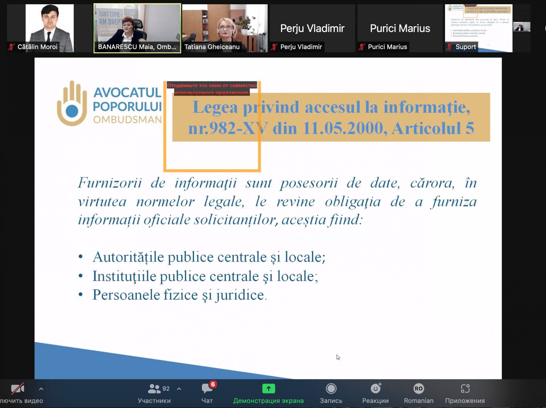Click the red Russian warning overlay text
Image resolution: width=546 pixels, height=408 pixels.
click(212, 89)
